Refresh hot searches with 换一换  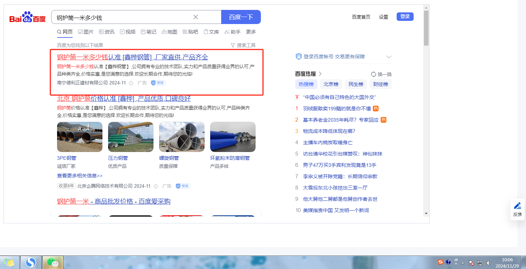(381, 74)
